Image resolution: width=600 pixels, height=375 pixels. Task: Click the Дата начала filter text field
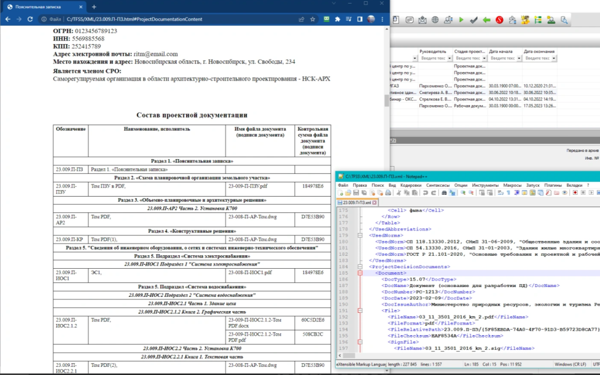tap(503, 59)
